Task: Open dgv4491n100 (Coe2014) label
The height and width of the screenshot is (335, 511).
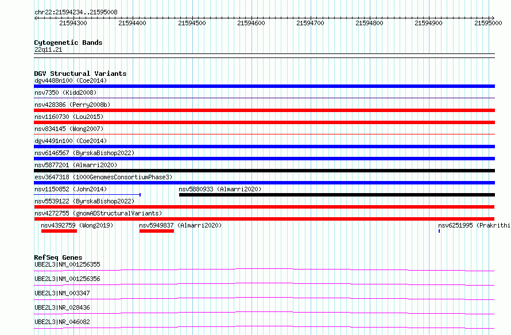Action: click(x=71, y=141)
